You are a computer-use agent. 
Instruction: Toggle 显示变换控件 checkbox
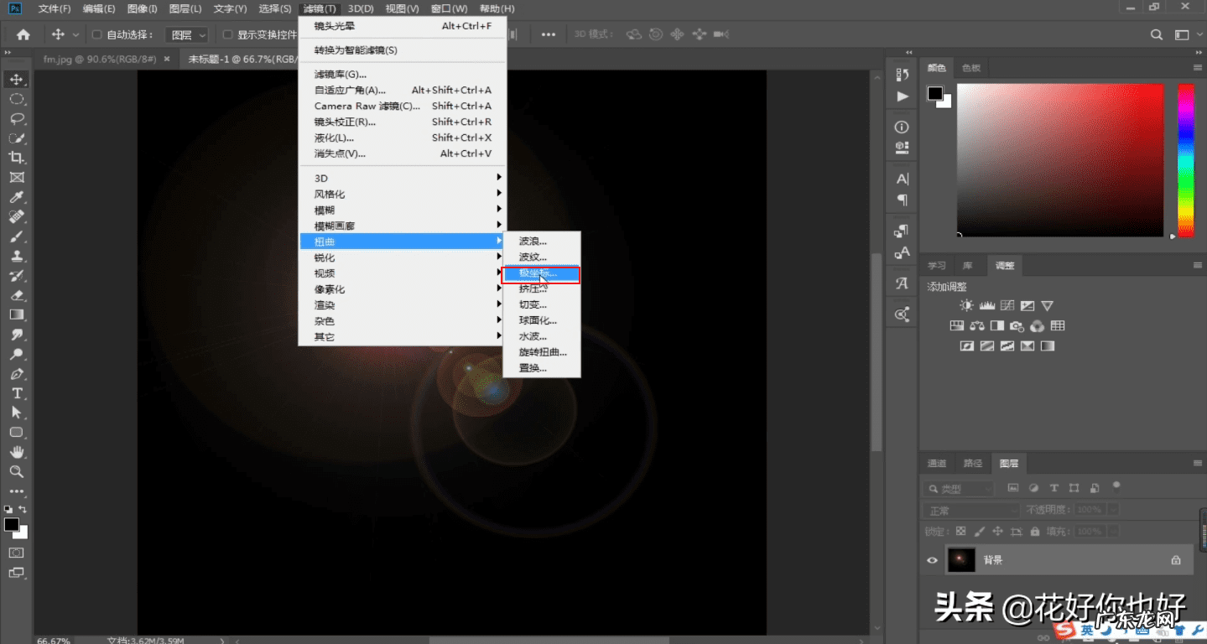tap(227, 35)
